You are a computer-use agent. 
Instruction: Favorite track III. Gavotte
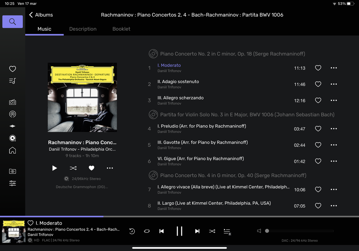pos(318,145)
